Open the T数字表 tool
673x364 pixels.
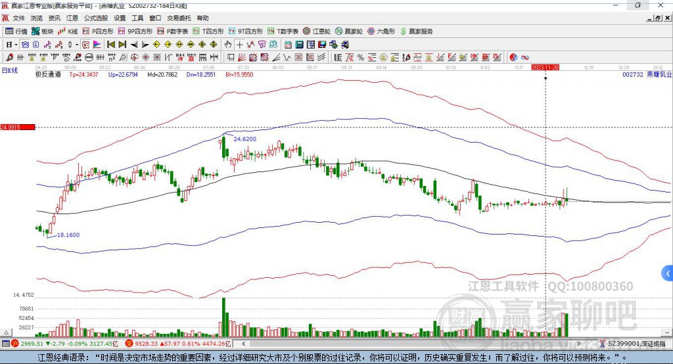283,32
